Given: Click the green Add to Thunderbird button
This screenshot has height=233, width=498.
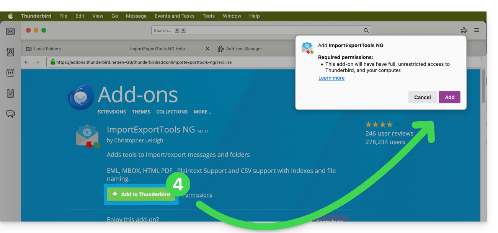Looking at the screenshot, I should 141,194.
